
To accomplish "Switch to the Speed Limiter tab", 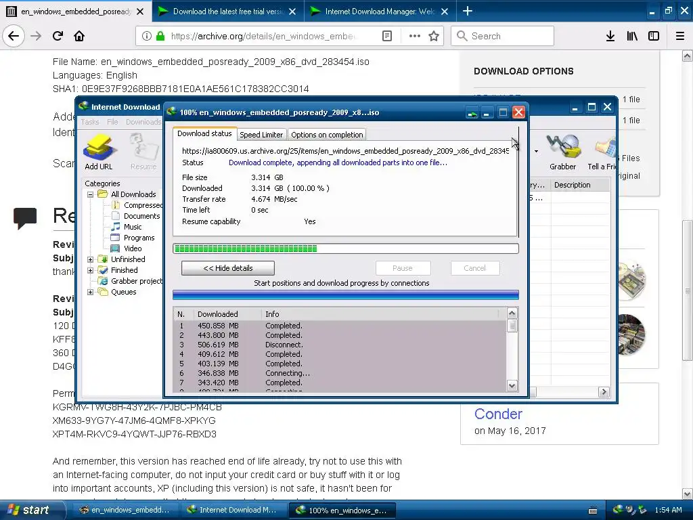I will click(261, 135).
